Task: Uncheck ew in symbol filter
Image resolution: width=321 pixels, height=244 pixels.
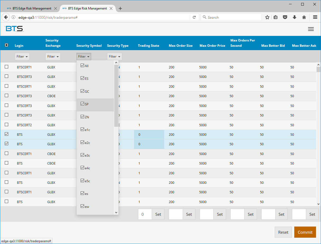Action: click(x=82, y=206)
